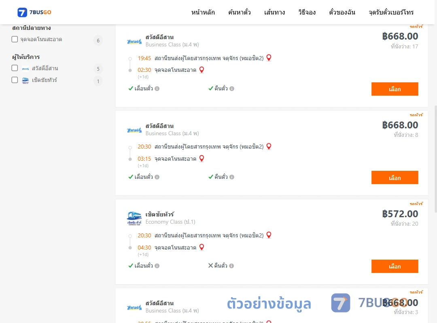The width and height of the screenshot is (437, 323).
Task: Click operator logo of bottom สวัสดีอีสาน card
Action: [x=134, y=308]
